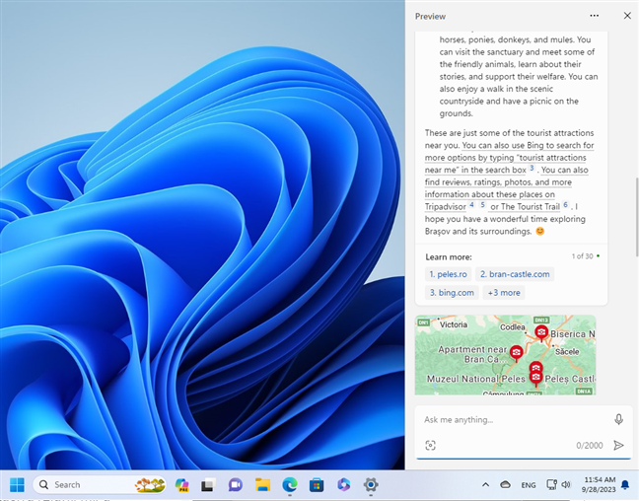639x501 pixels.
Task: Click the map thumbnail of Brașov attractions
Action: (x=505, y=355)
